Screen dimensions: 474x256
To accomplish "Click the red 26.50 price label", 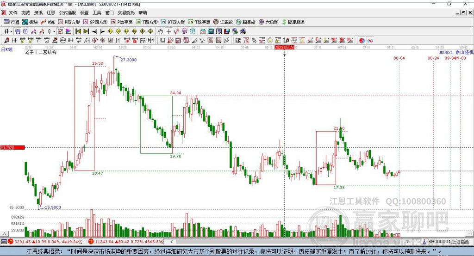I will coord(97,63).
